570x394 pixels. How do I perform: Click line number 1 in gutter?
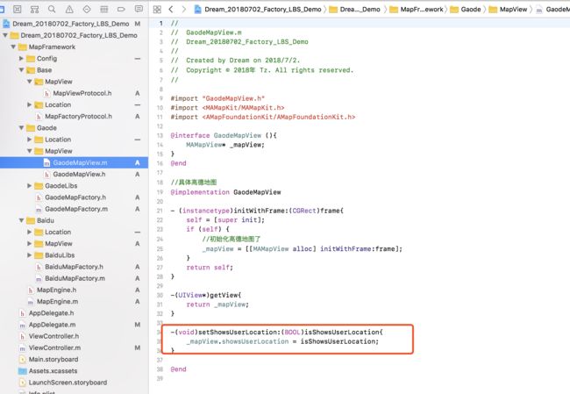161,24
